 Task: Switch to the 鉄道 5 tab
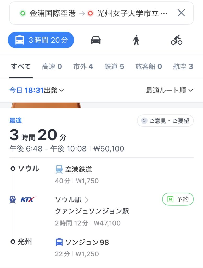click(114, 66)
